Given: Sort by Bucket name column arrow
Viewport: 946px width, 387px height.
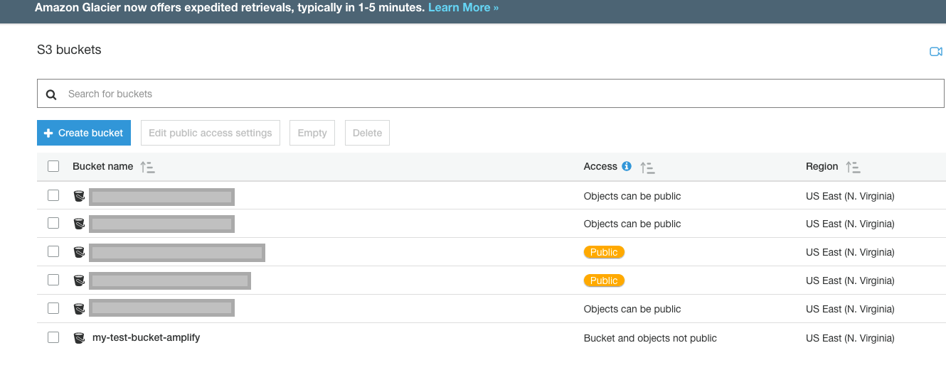Looking at the screenshot, I should click(147, 167).
